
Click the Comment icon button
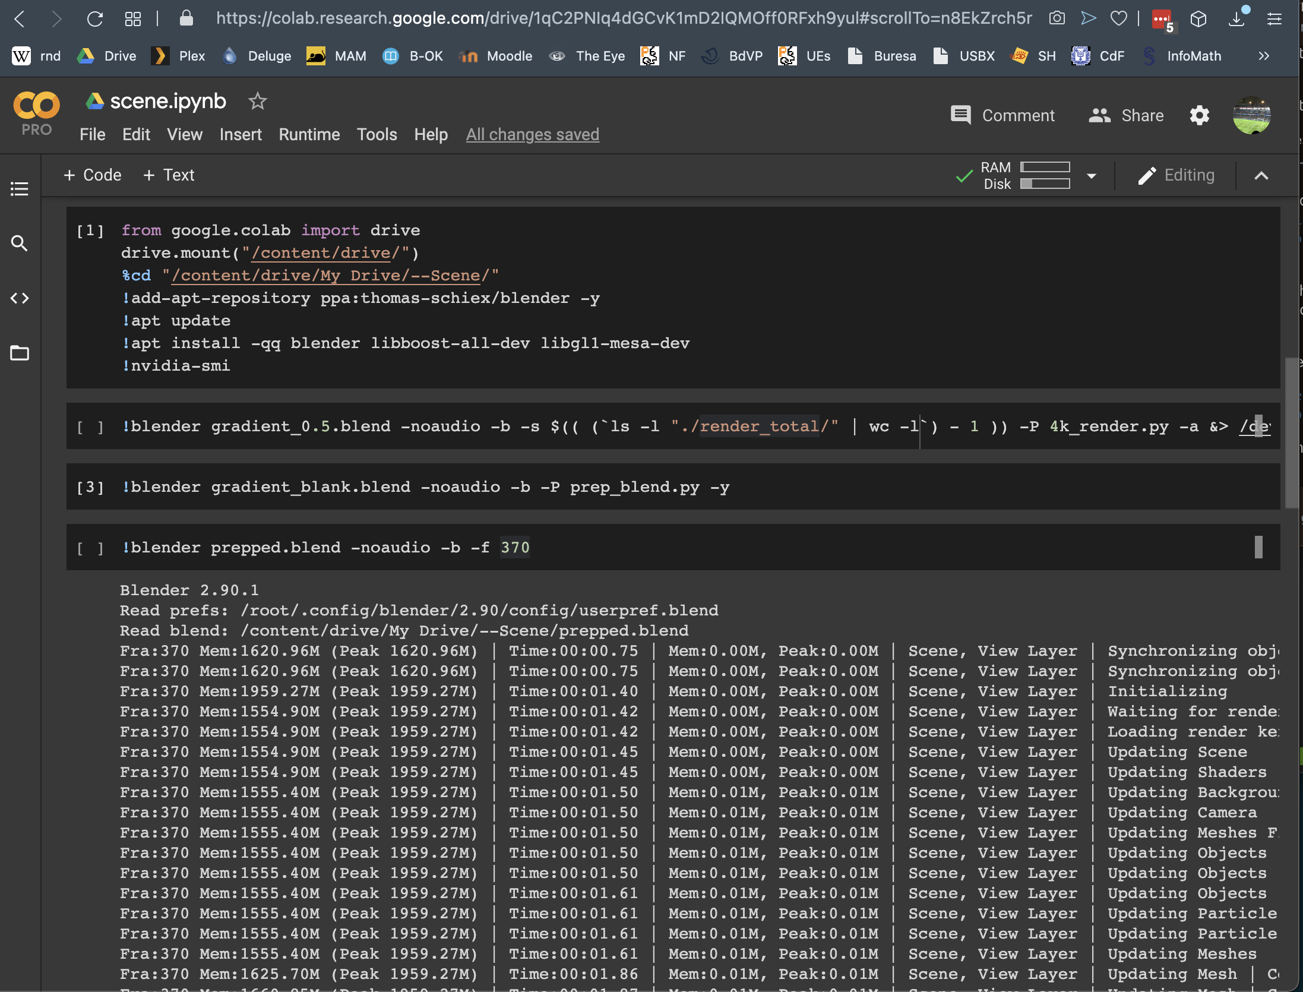click(x=961, y=115)
